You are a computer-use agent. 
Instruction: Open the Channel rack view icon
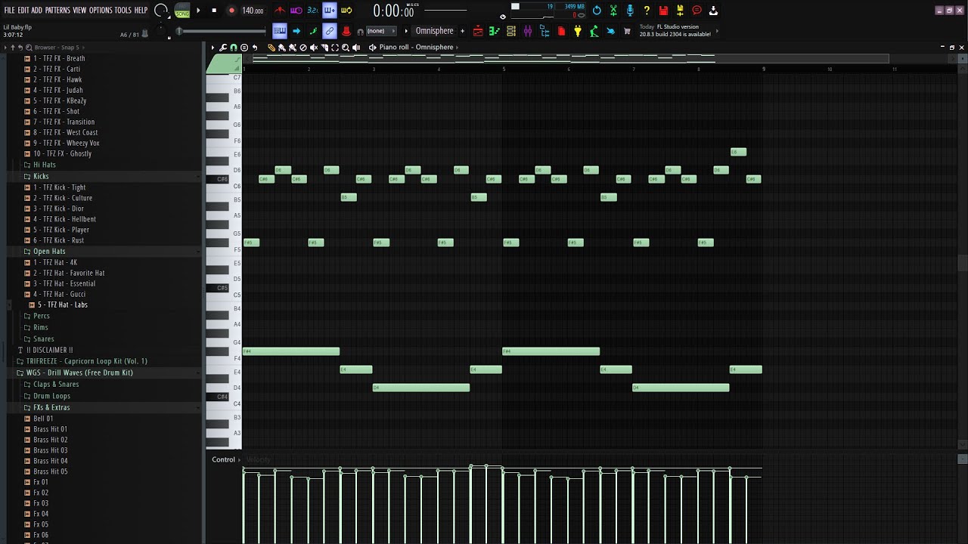[510, 31]
